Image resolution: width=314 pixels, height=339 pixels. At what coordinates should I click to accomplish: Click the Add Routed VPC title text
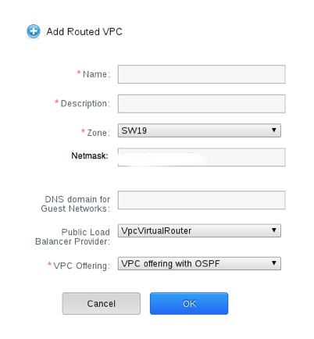point(84,32)
